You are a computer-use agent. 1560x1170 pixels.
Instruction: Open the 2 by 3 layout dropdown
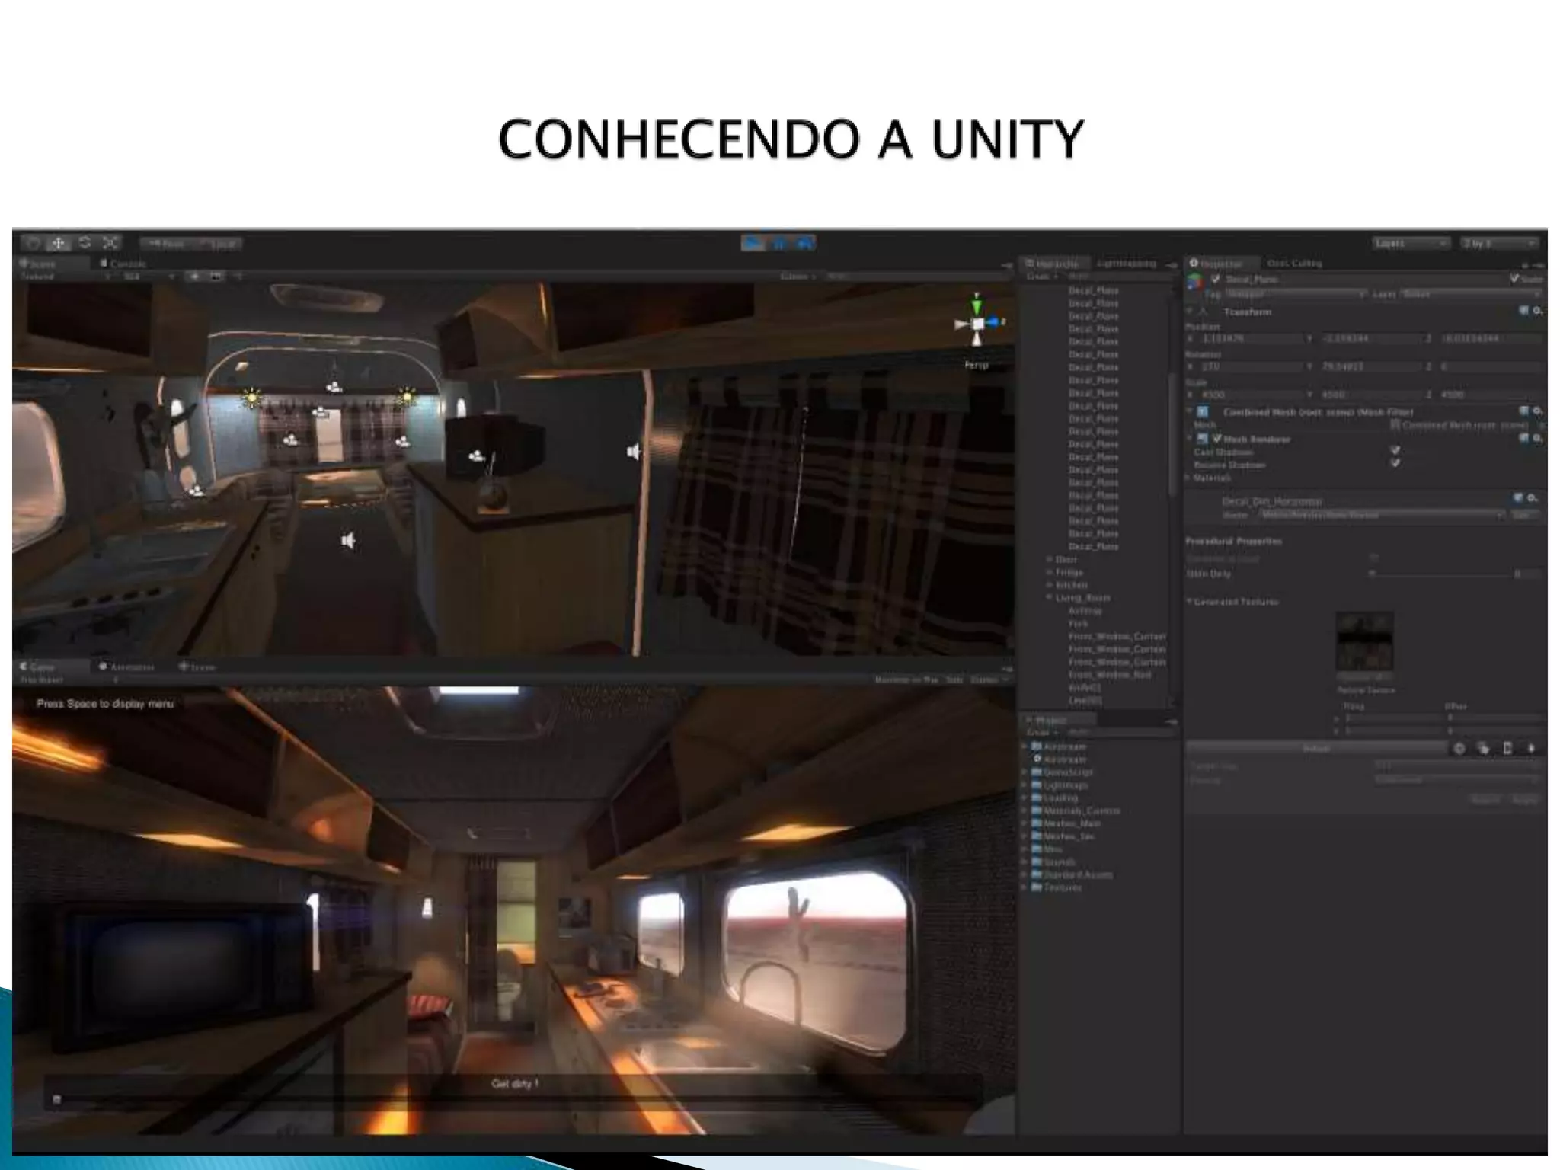coord(1498,243)
